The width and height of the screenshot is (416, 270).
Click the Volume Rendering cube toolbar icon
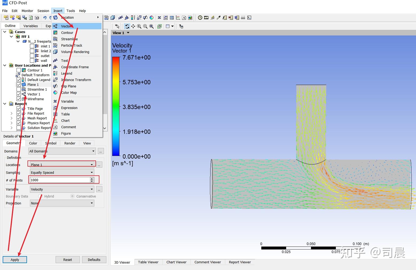coord(113,18)
